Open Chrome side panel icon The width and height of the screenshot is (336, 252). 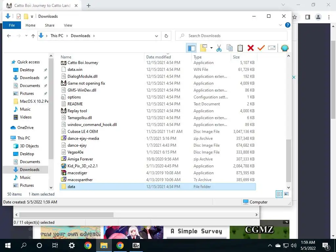(x=308, y=17)
